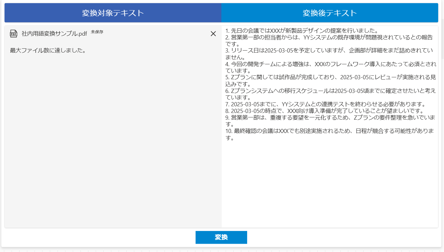This screenshot has height=252, width=444.
Task: Click line 6 about 移行スケジュール
Action: [331, 94]
